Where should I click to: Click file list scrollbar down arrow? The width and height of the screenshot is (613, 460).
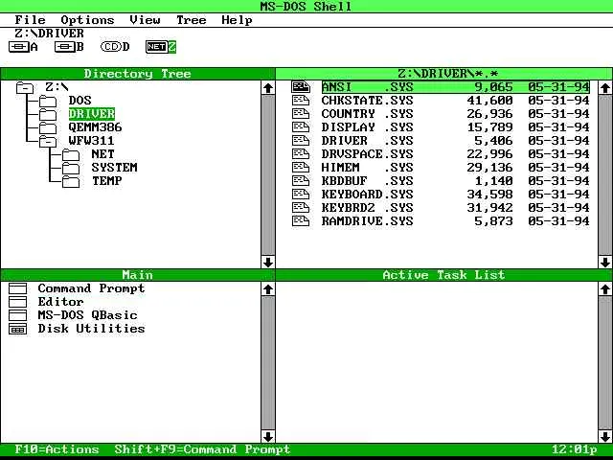pos(605,262)
